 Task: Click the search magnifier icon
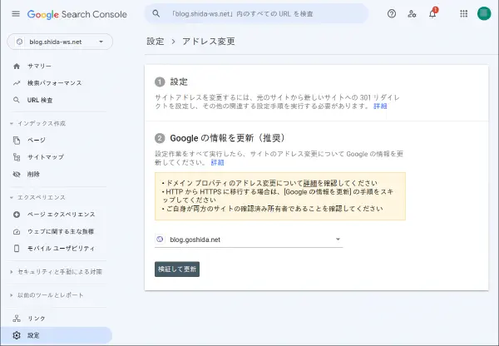pyautogui.click(x=156, y=13)
